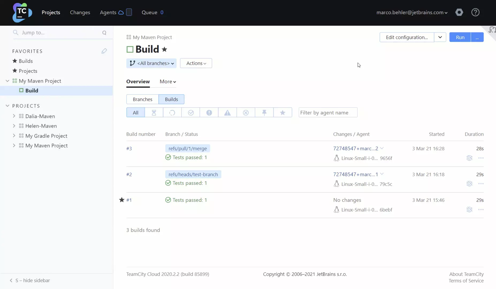Viewport: 496px width, 289px height.
Task: Open the refs/pull/1/merge branch link
Action: (x=188, y=149)
